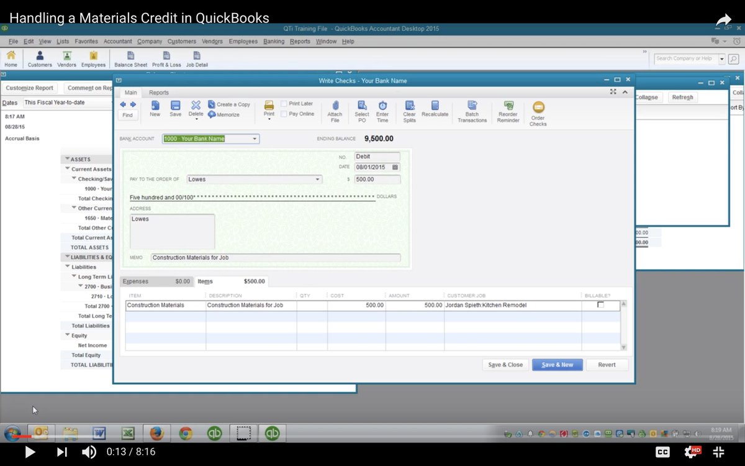Viewport: 745px width, 466px height.
Task: Click the video volume speaker icon
Action: 89,452
